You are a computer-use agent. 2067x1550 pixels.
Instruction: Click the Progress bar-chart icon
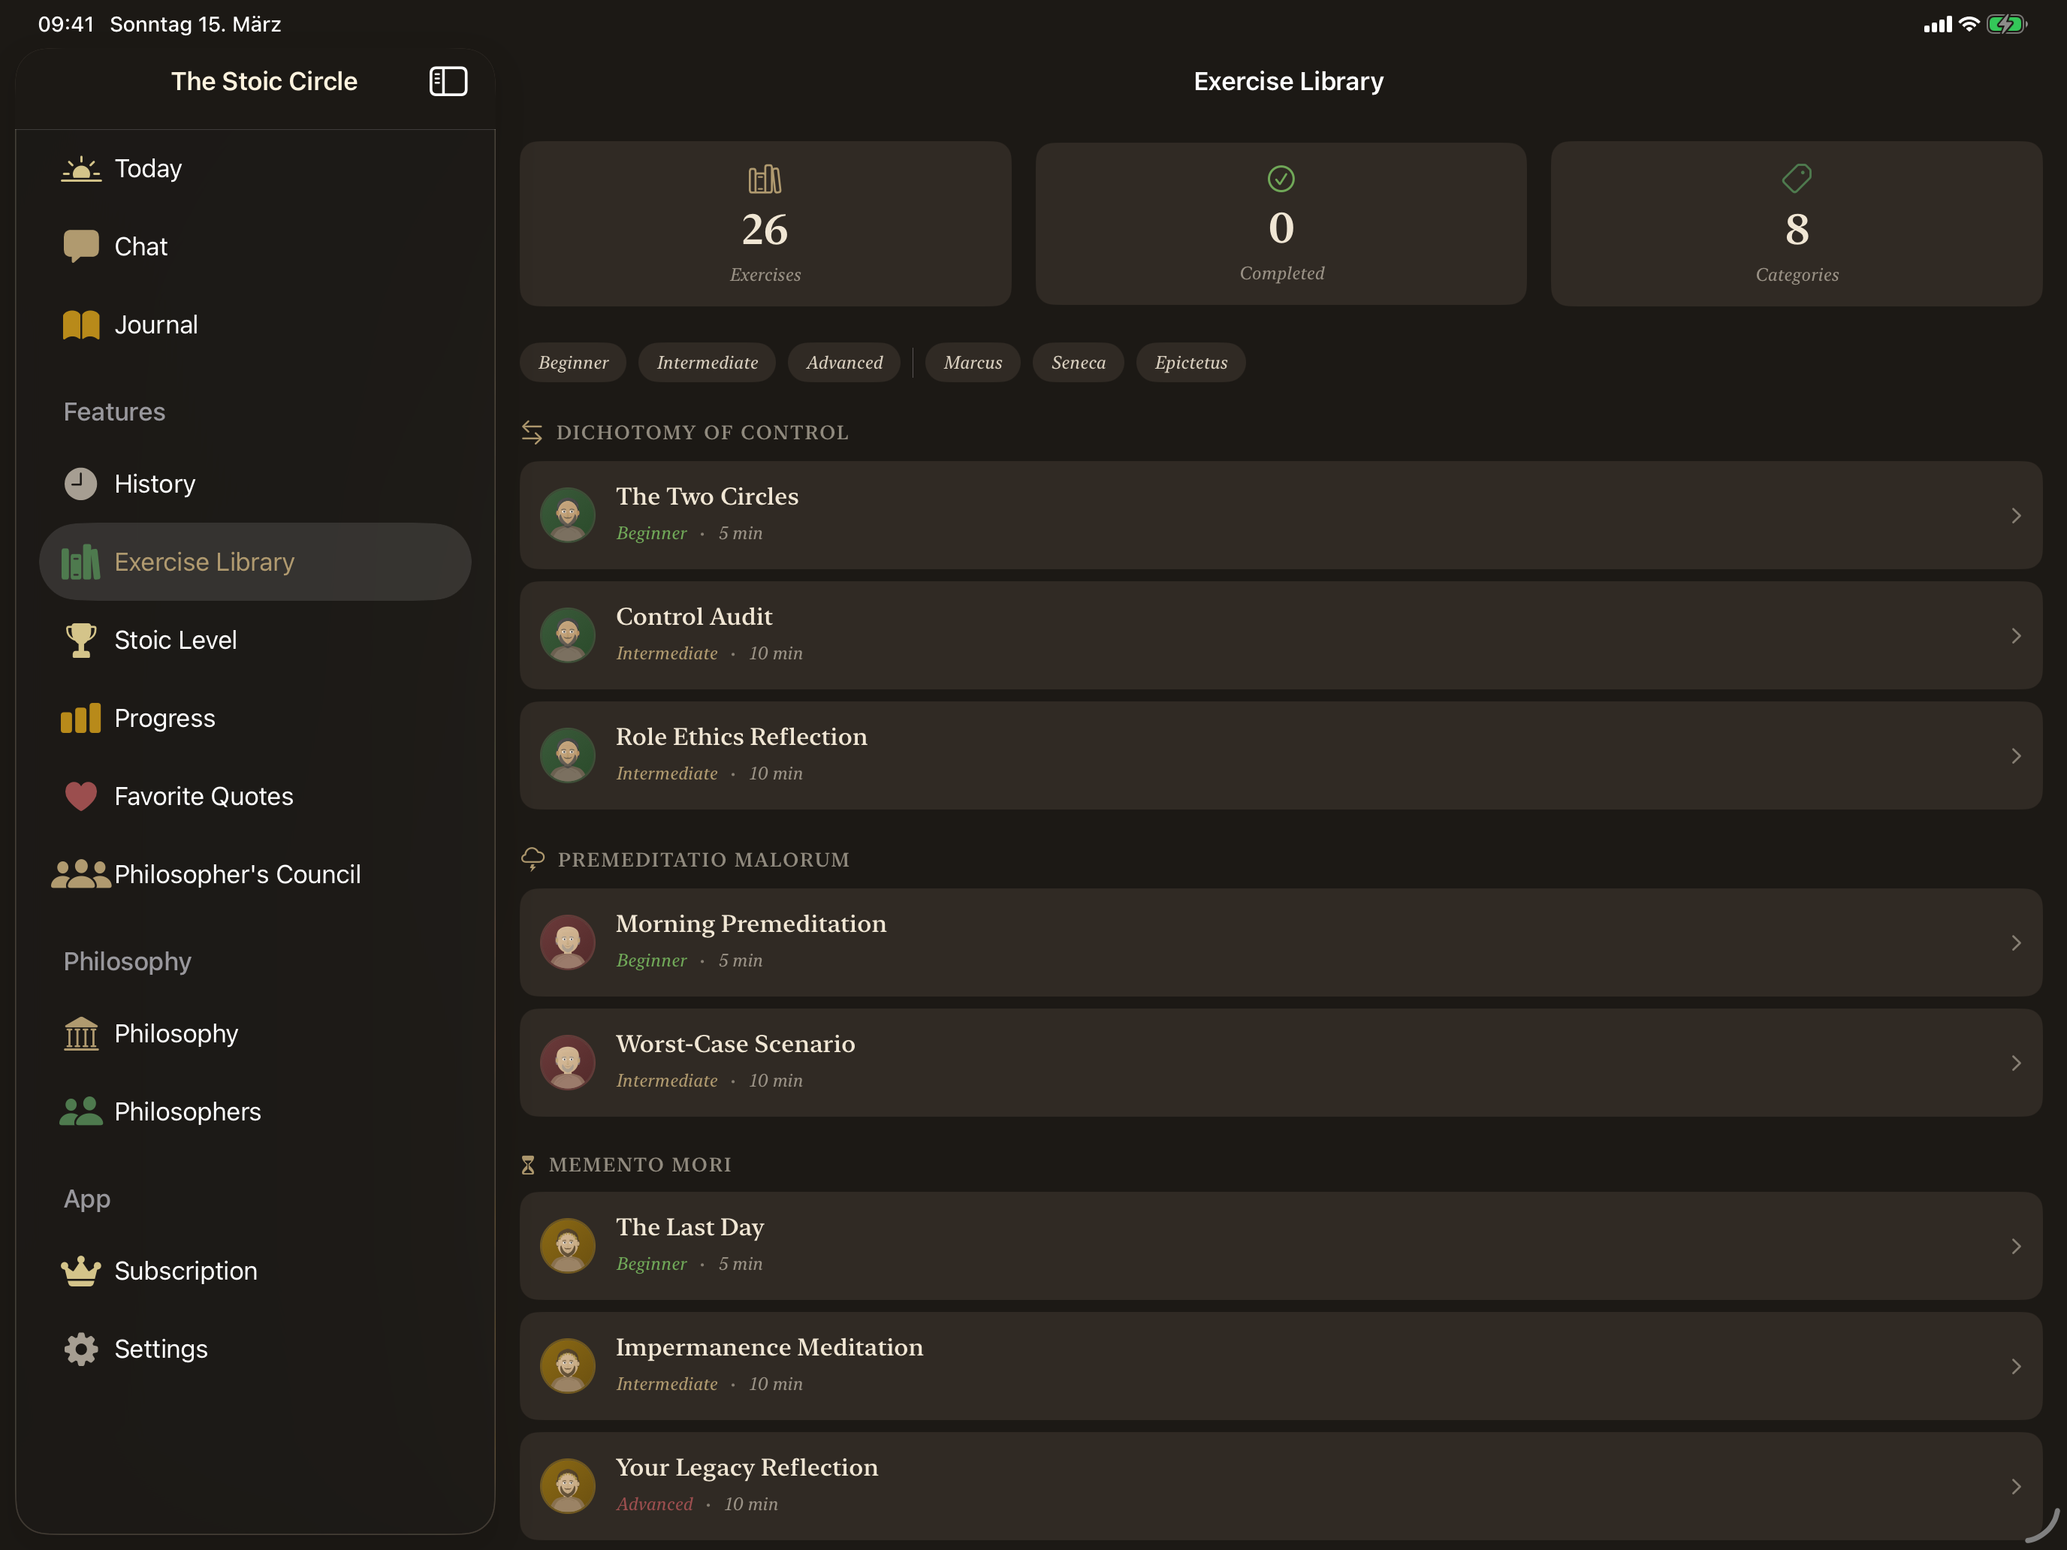pyautogui.click(x=80, y=719)
